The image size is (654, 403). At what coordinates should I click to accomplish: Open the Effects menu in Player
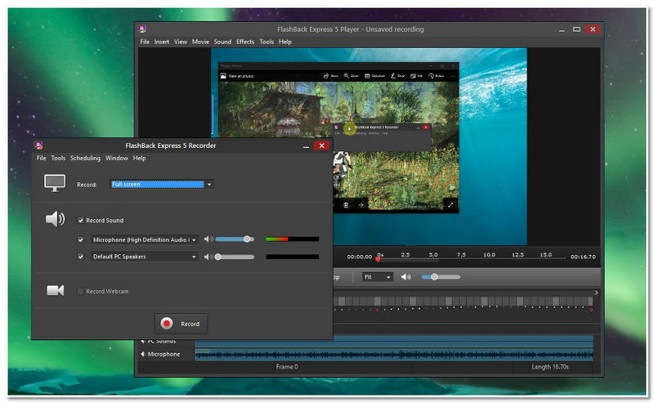coord(245,42)
